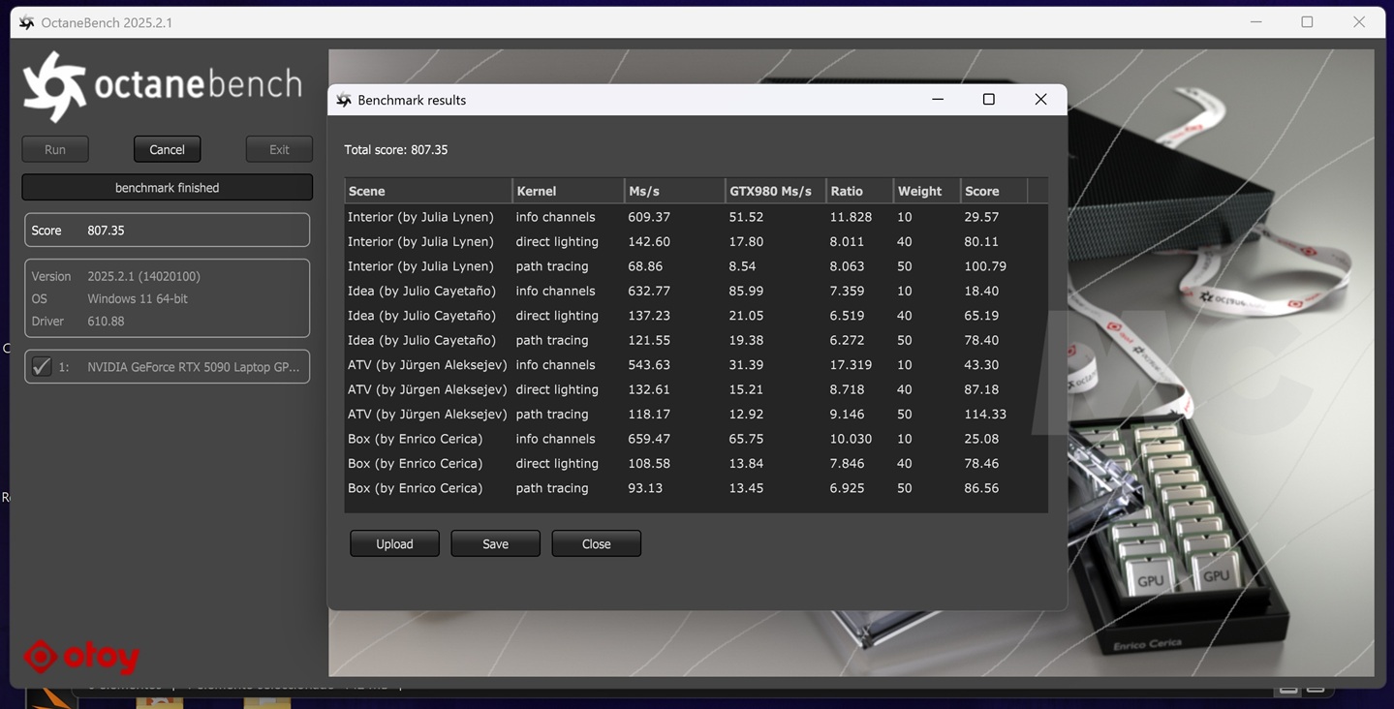Image resolution: width=1394 pixels, height=709 pixels.
Task: Click the ratio value 11.828
Action: pyautogui.click(x=851, y=217)
